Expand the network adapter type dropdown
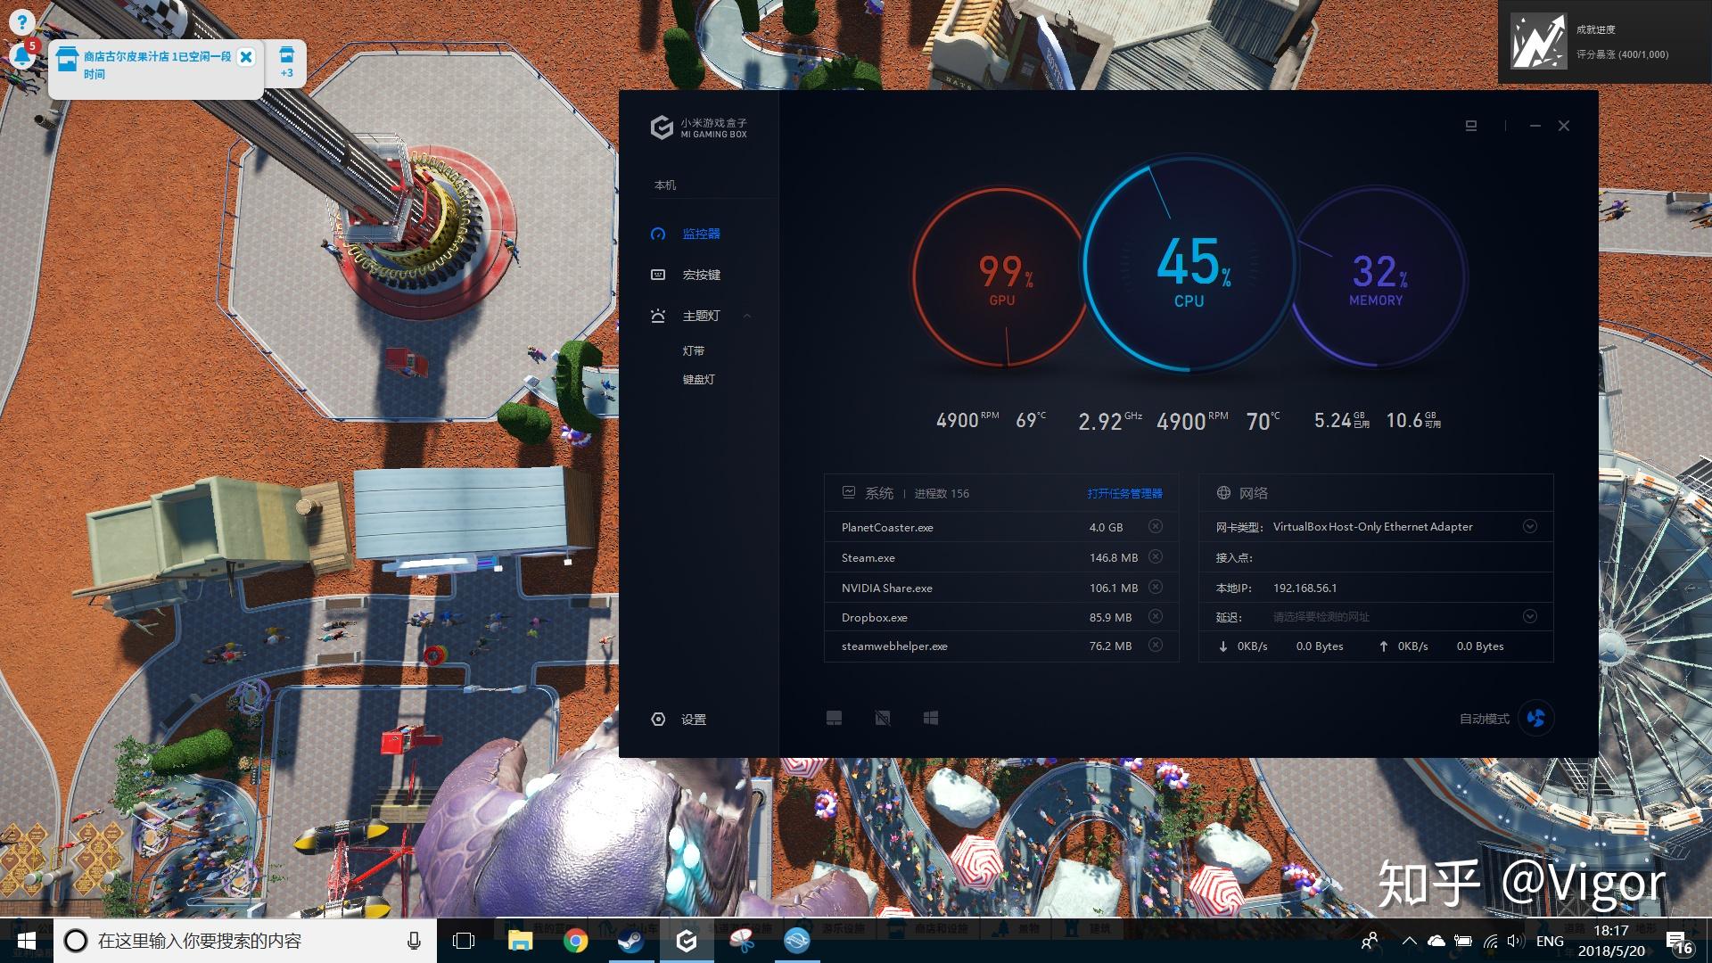Screen dimensions: 1712x963 coord(1529,526)
